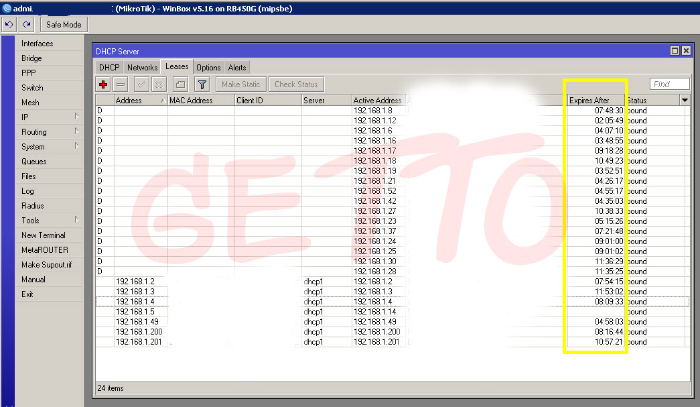Click the Comment icon in toolbar

180,84
